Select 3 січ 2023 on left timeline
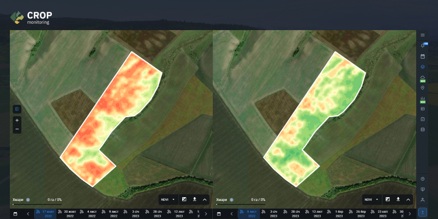438x219 pixels. coord(133,214)
